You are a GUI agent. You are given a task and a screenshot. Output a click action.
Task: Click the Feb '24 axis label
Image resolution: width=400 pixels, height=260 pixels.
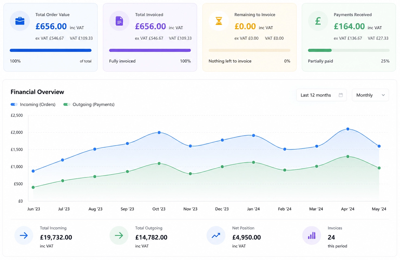coord(285,209)
